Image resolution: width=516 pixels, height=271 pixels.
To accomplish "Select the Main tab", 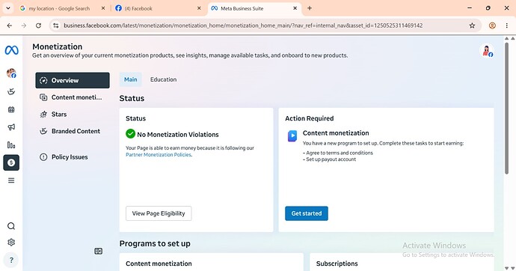I will [x=131, y=79].
